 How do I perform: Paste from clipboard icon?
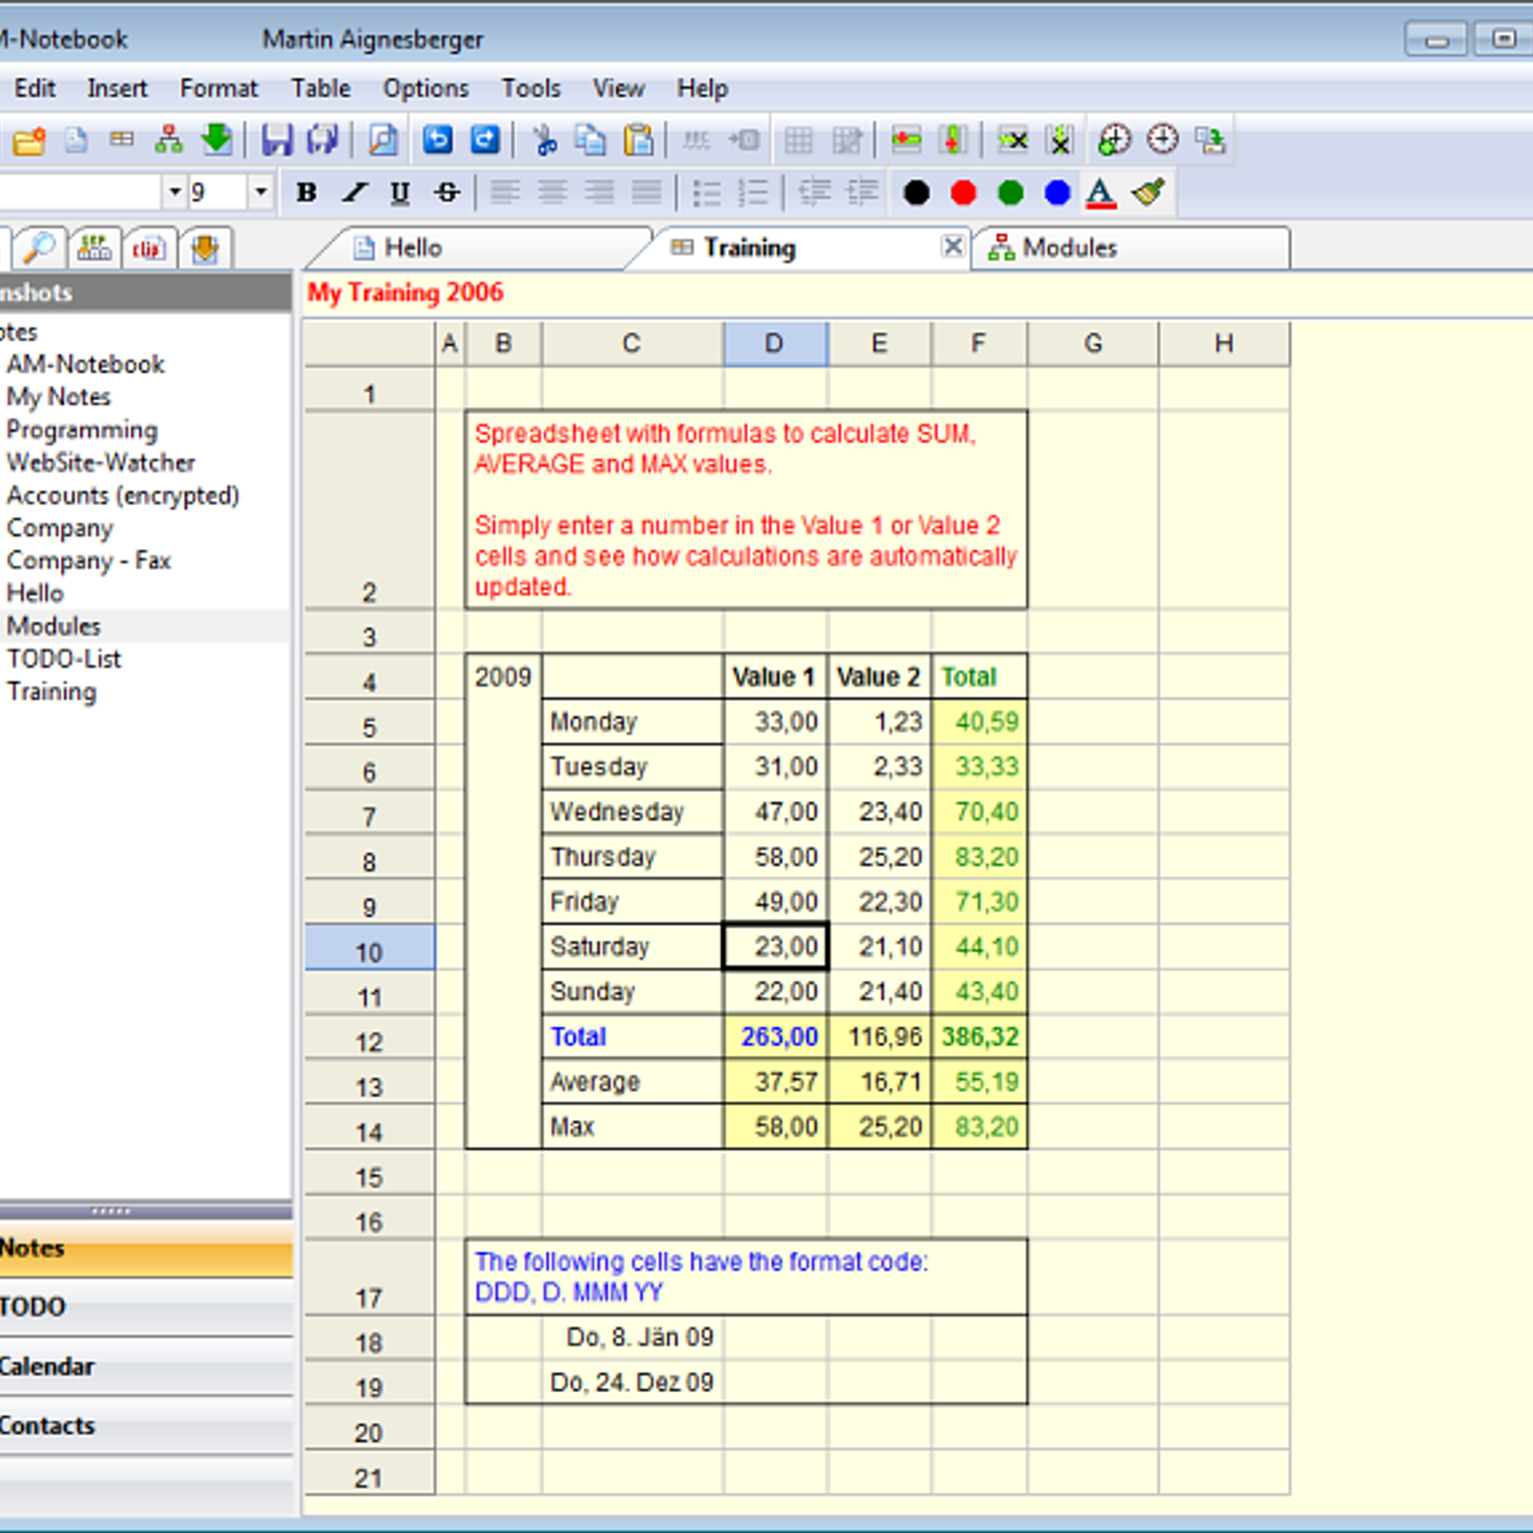pyautogui.click(x=639, y=141)
